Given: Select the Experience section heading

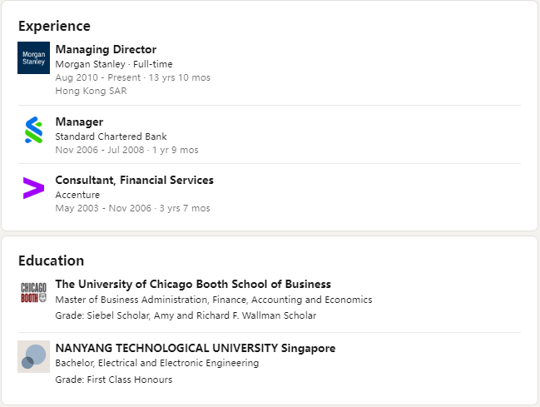Looking at the screenshot, I should click(x=54, y=26).
